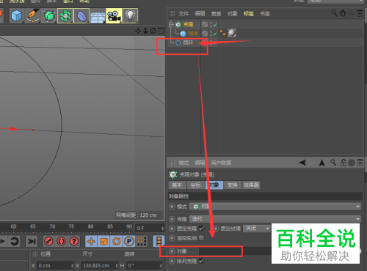Screen dimensions: 367x271
Task: Click the record active objects keyframe button
Action: point(48,241)
